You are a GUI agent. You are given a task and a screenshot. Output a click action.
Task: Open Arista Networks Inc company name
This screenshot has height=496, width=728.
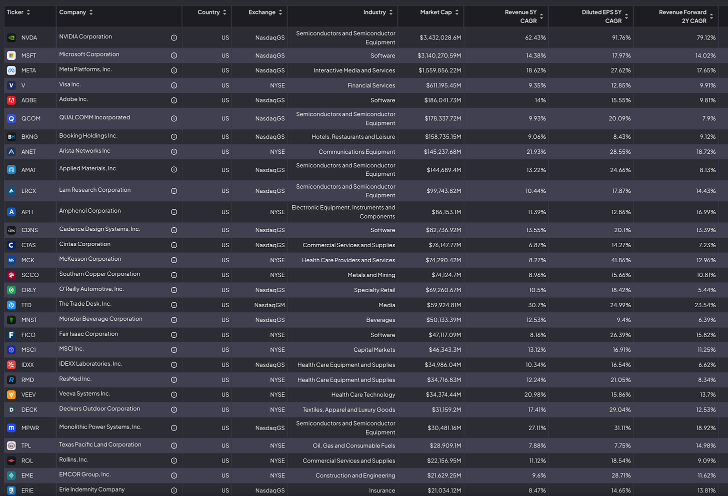[84, 151]
